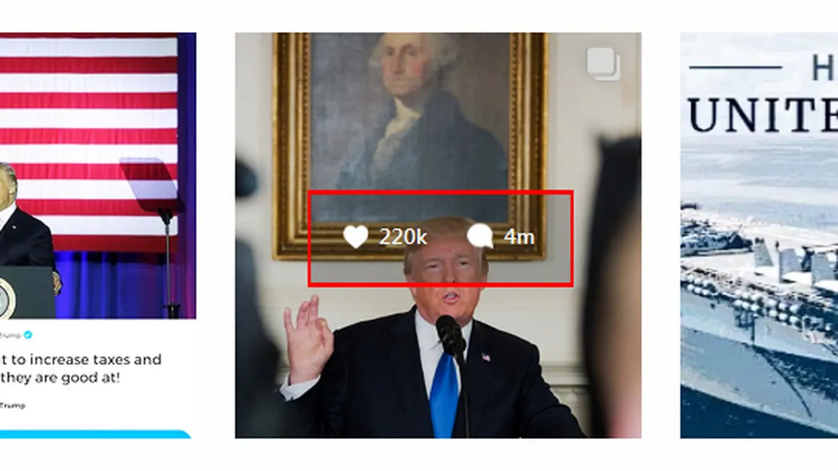This screenshot has height=471, width=838.
Task: Click the heart likes icon
Action: (x=355, y=237)
